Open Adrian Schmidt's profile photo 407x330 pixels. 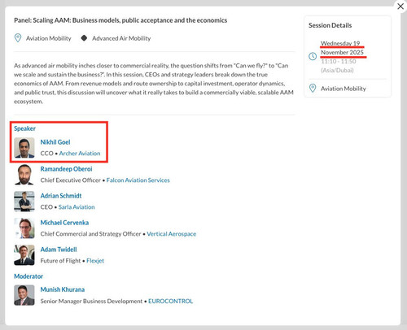coord(24,202)
